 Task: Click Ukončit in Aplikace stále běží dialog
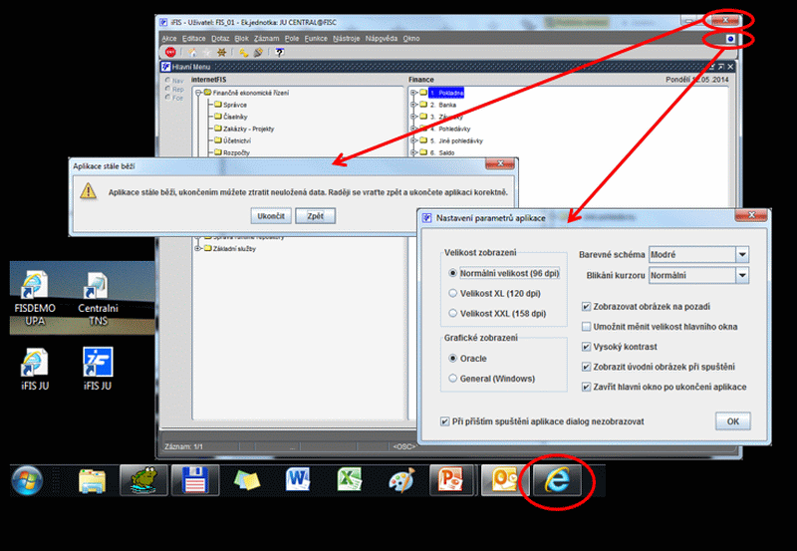(271, 216)
